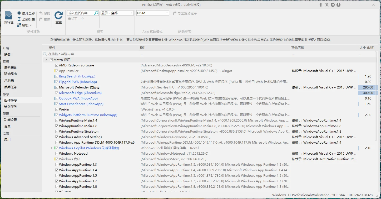The width and height of the screenshot is (381, 199).
Task: Click the 查找下一个 find next button
Action: click(x=76, y=19)
